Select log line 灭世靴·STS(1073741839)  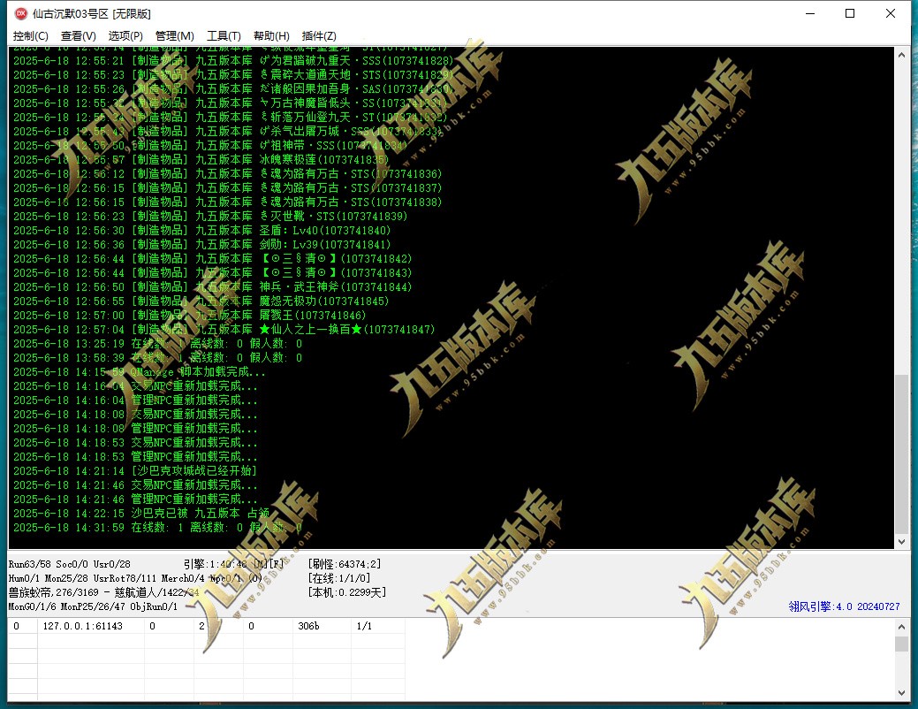[210, 217]
